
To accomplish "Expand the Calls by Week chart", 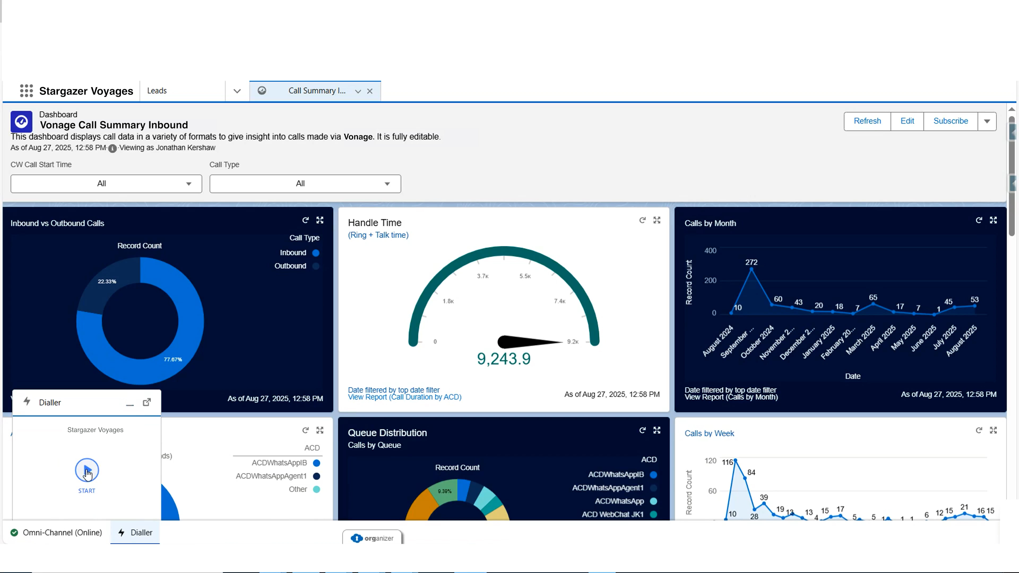I will tap(993, 430).
